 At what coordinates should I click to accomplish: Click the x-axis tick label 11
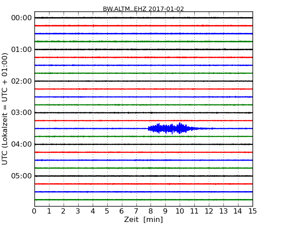[x=194, y=211]
